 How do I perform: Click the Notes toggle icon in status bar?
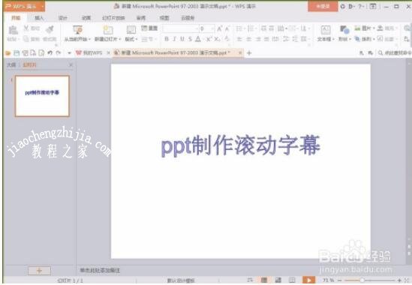[x=250, y=280]
